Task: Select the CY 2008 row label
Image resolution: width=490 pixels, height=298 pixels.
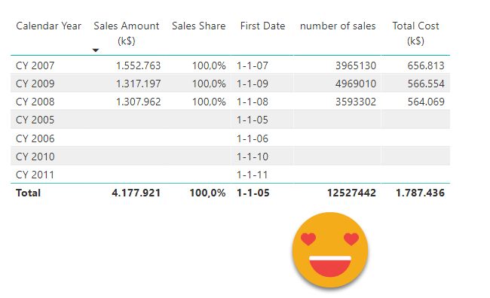Action: point(35,102)
